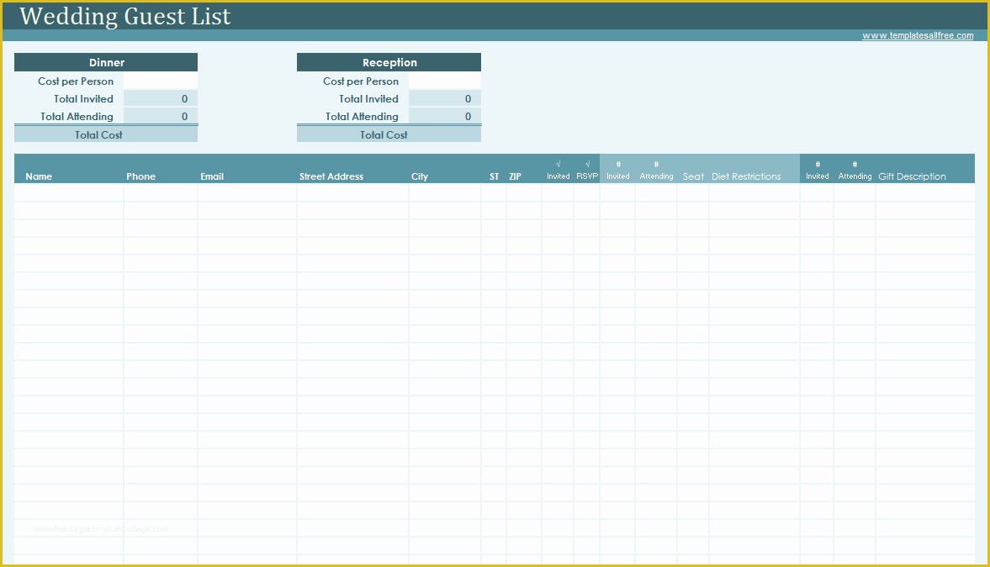
Task: Open the www.templatesallfree.com link
Action: (918, 36)
